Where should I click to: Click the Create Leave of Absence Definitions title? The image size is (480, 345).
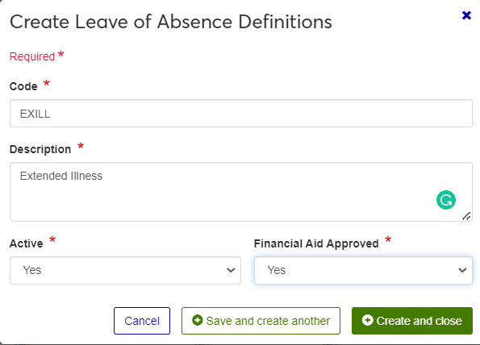tap(171, 22)
